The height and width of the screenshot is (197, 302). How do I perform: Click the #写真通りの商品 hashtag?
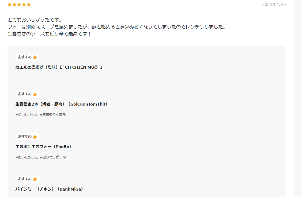click(53, 115)
